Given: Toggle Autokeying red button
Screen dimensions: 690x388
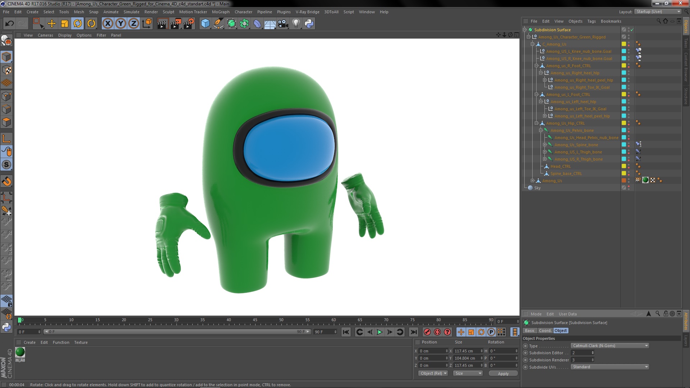Looking at the screenshot, I should click(x=437, y=332).
